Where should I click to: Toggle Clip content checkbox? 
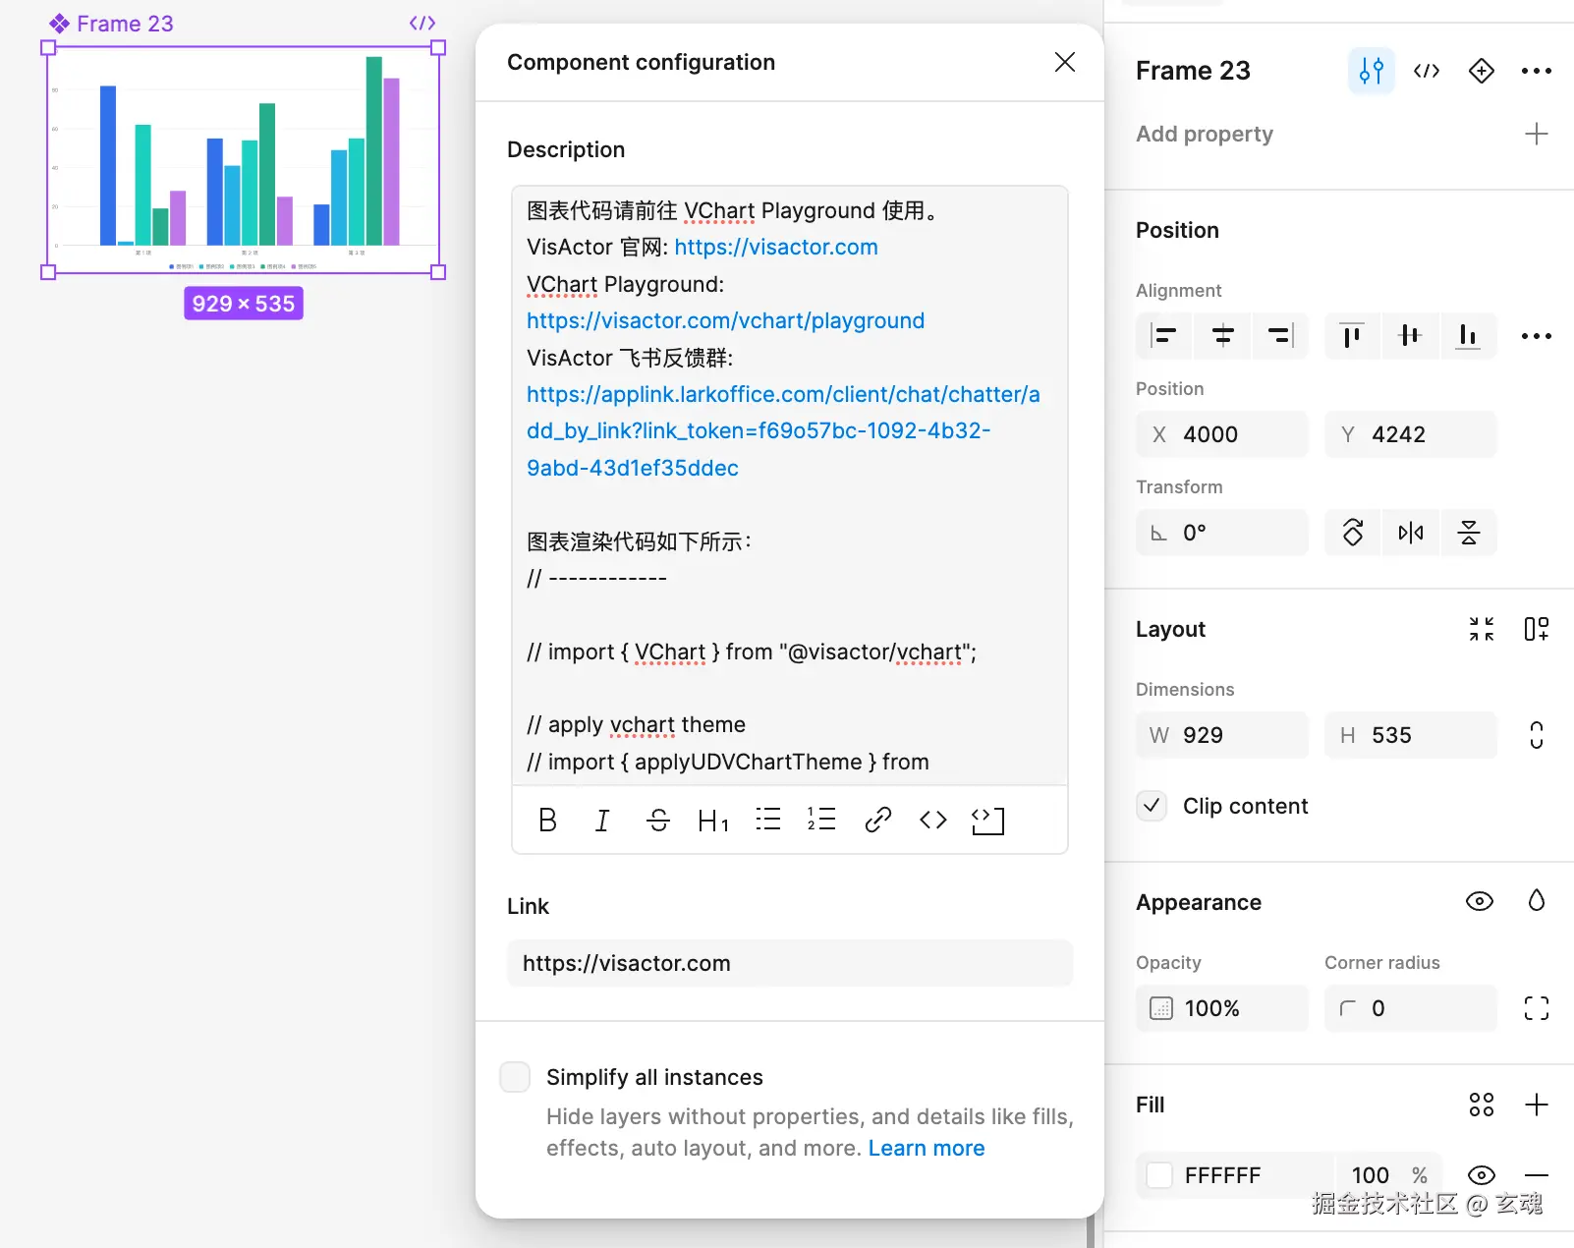point(1152,806)
